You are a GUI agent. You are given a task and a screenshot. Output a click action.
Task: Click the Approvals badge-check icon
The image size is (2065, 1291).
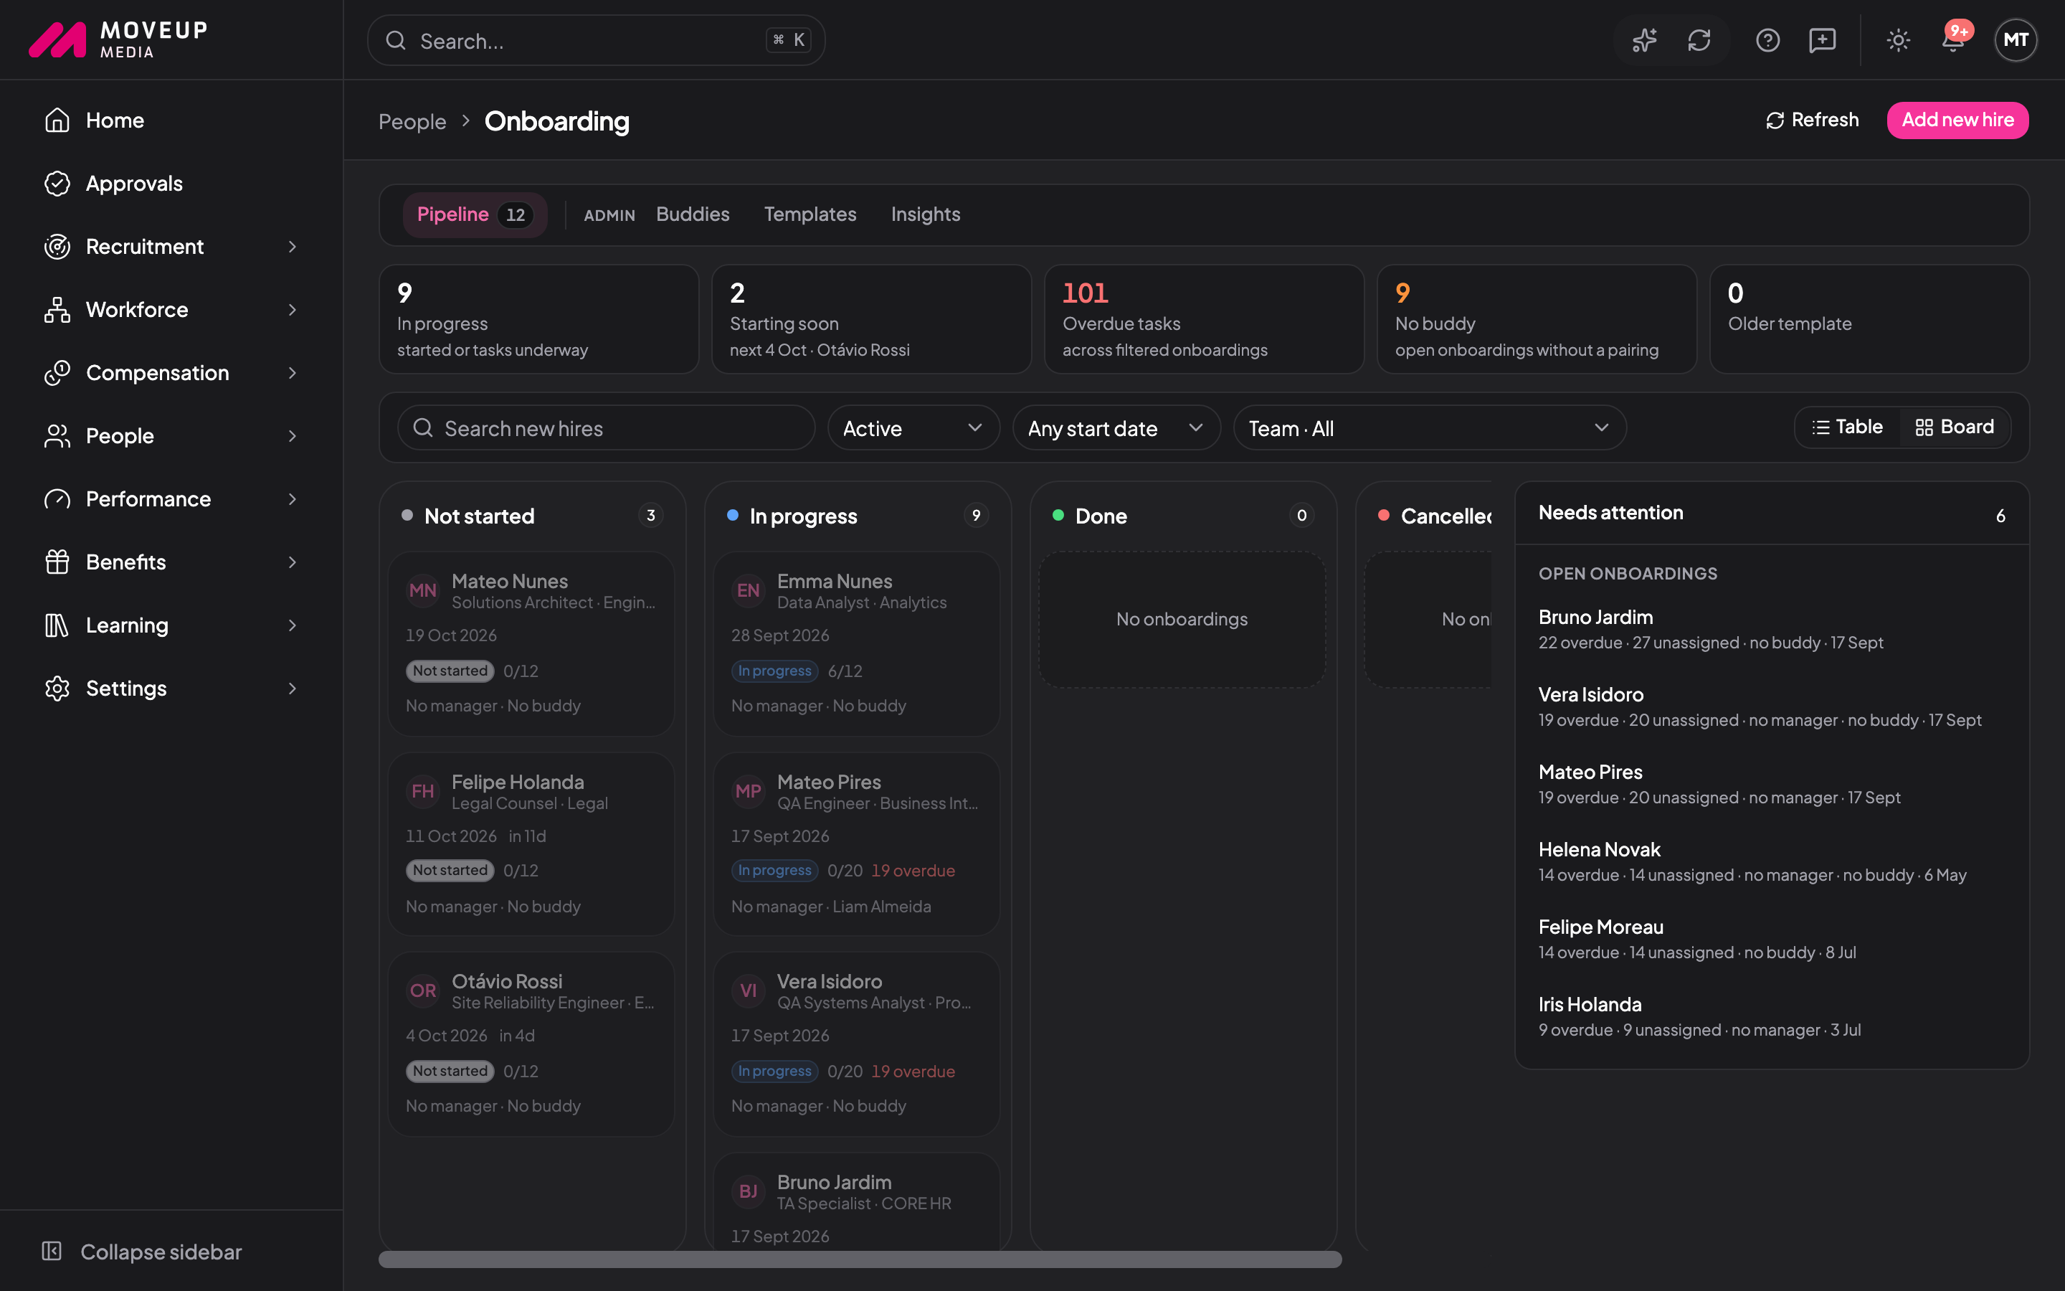click(x=57, y=184)
